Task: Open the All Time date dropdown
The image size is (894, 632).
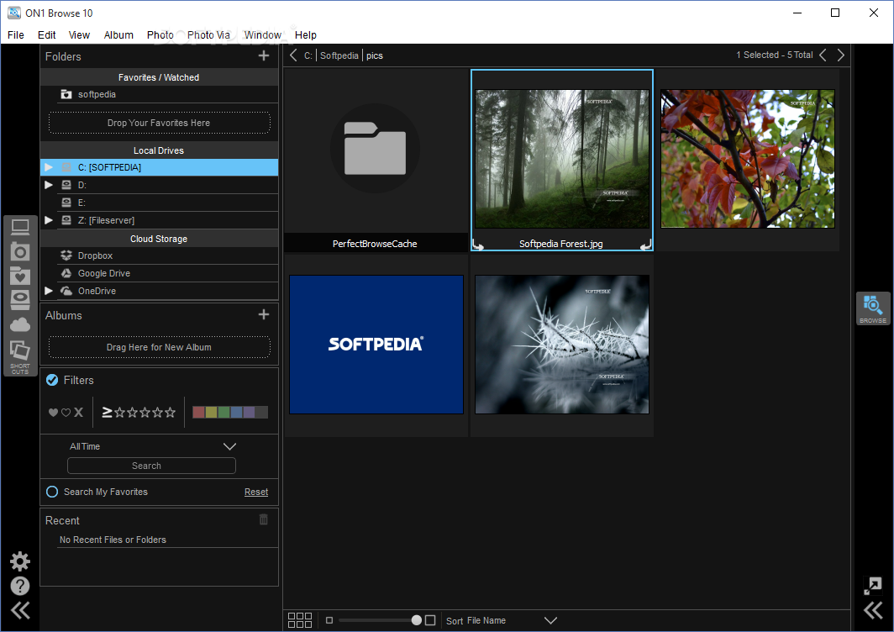Action: 151,446
